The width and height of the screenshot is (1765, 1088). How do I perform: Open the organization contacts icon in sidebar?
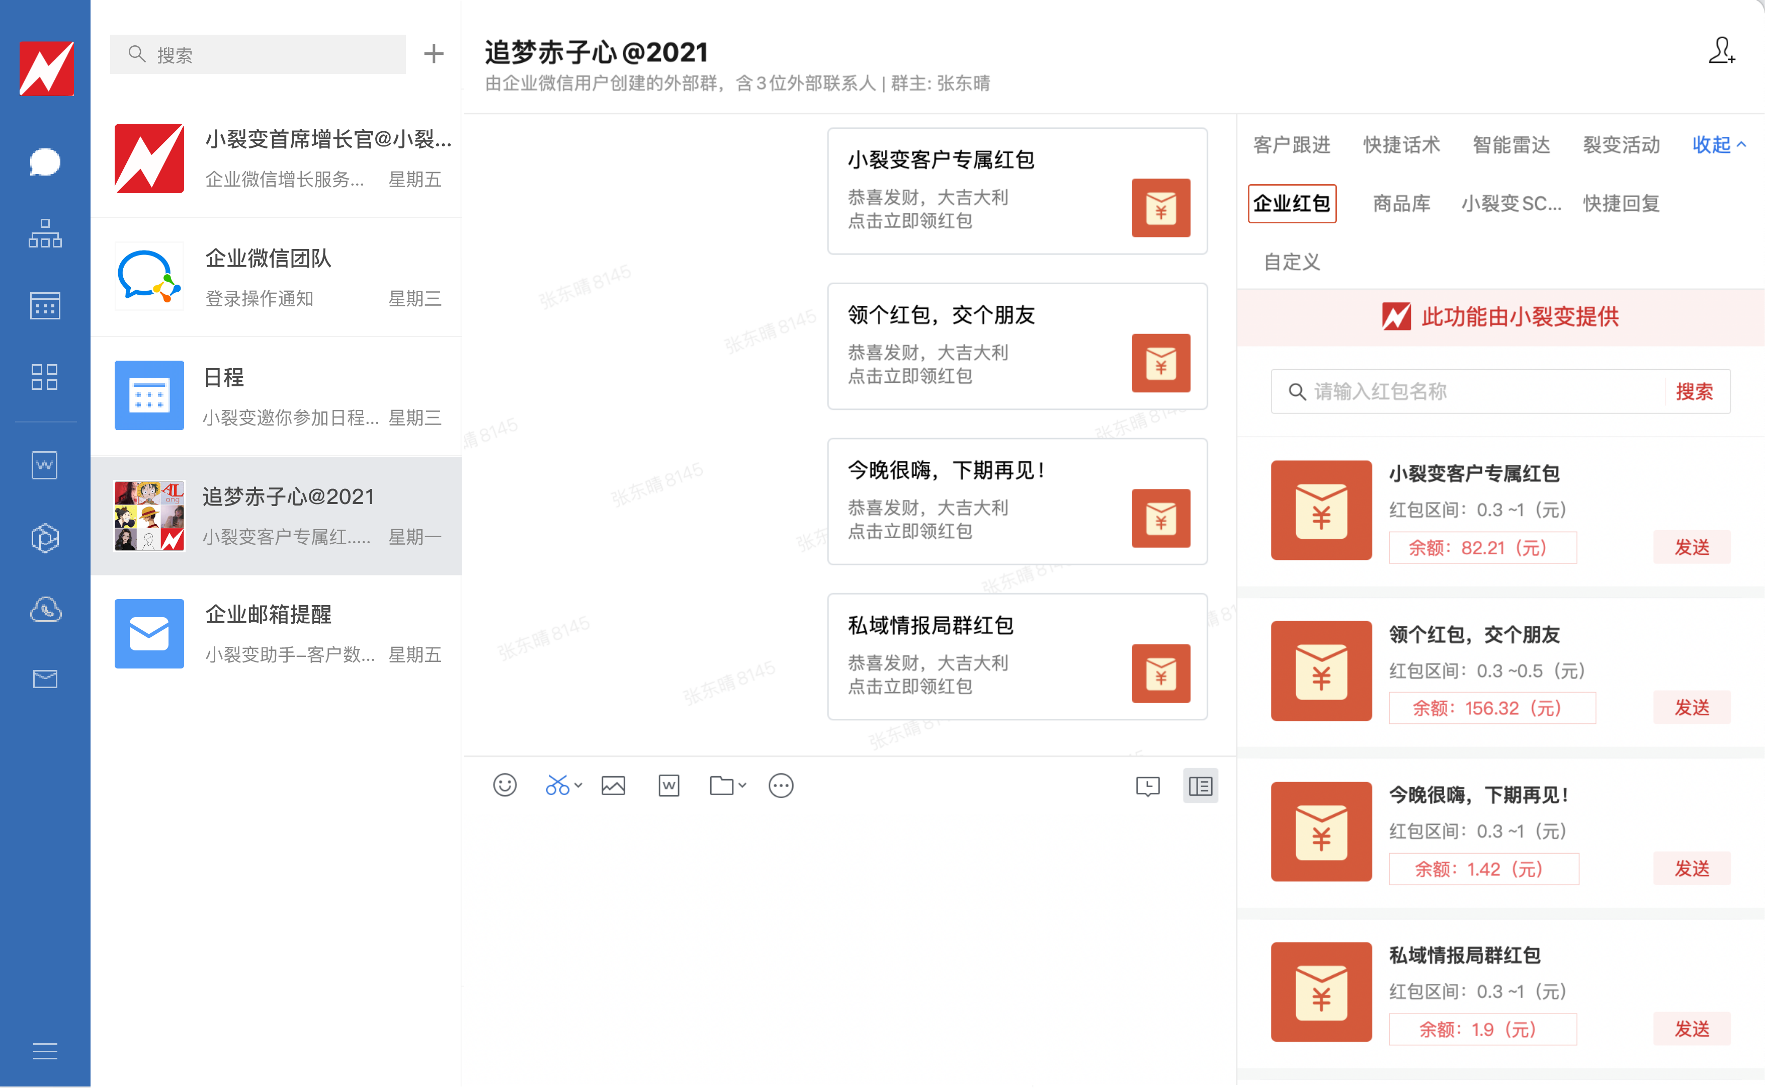(45, 234)
